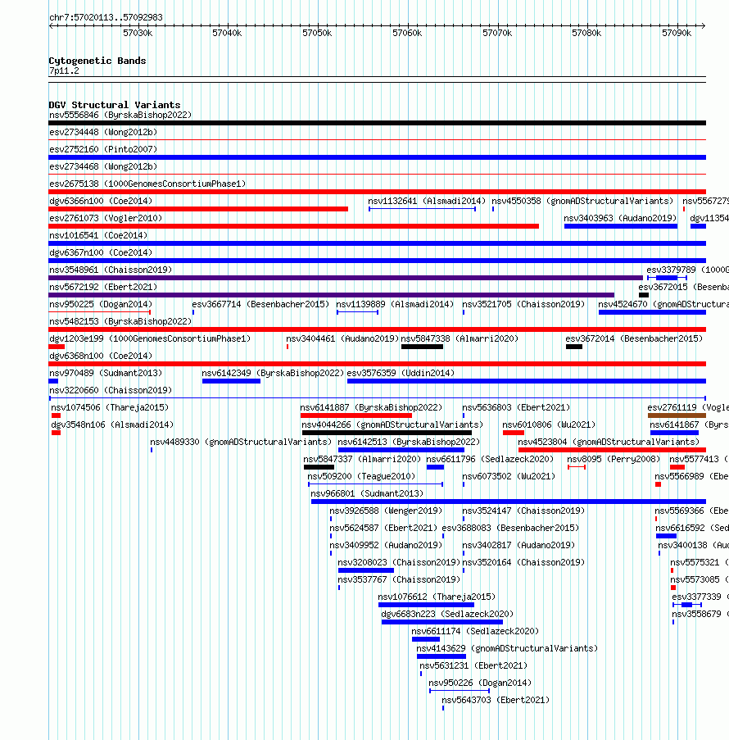Viewport: 729px width, 740px height.
Task: Open esv3672014 (Besenbacher2015) label
Action: (634, 338)
